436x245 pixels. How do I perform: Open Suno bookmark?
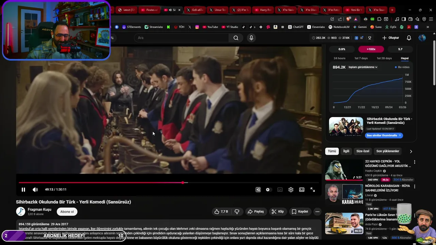click(376, 27)
